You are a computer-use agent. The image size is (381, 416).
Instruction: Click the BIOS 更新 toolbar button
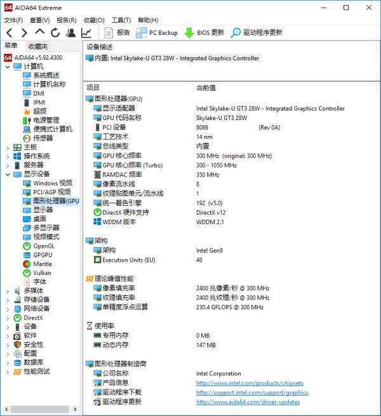[204, 33]
